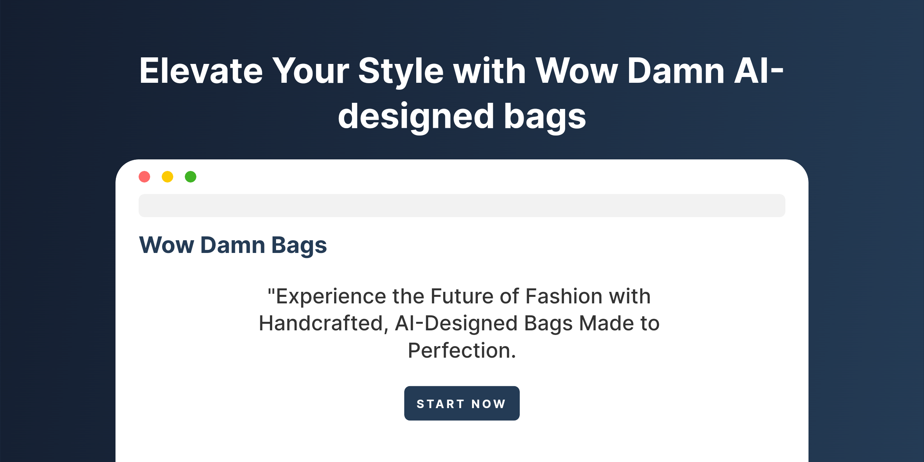Click the yellow minimize dot
The width and height of the screenshot is (924, 462).
[x=167, y=177]
